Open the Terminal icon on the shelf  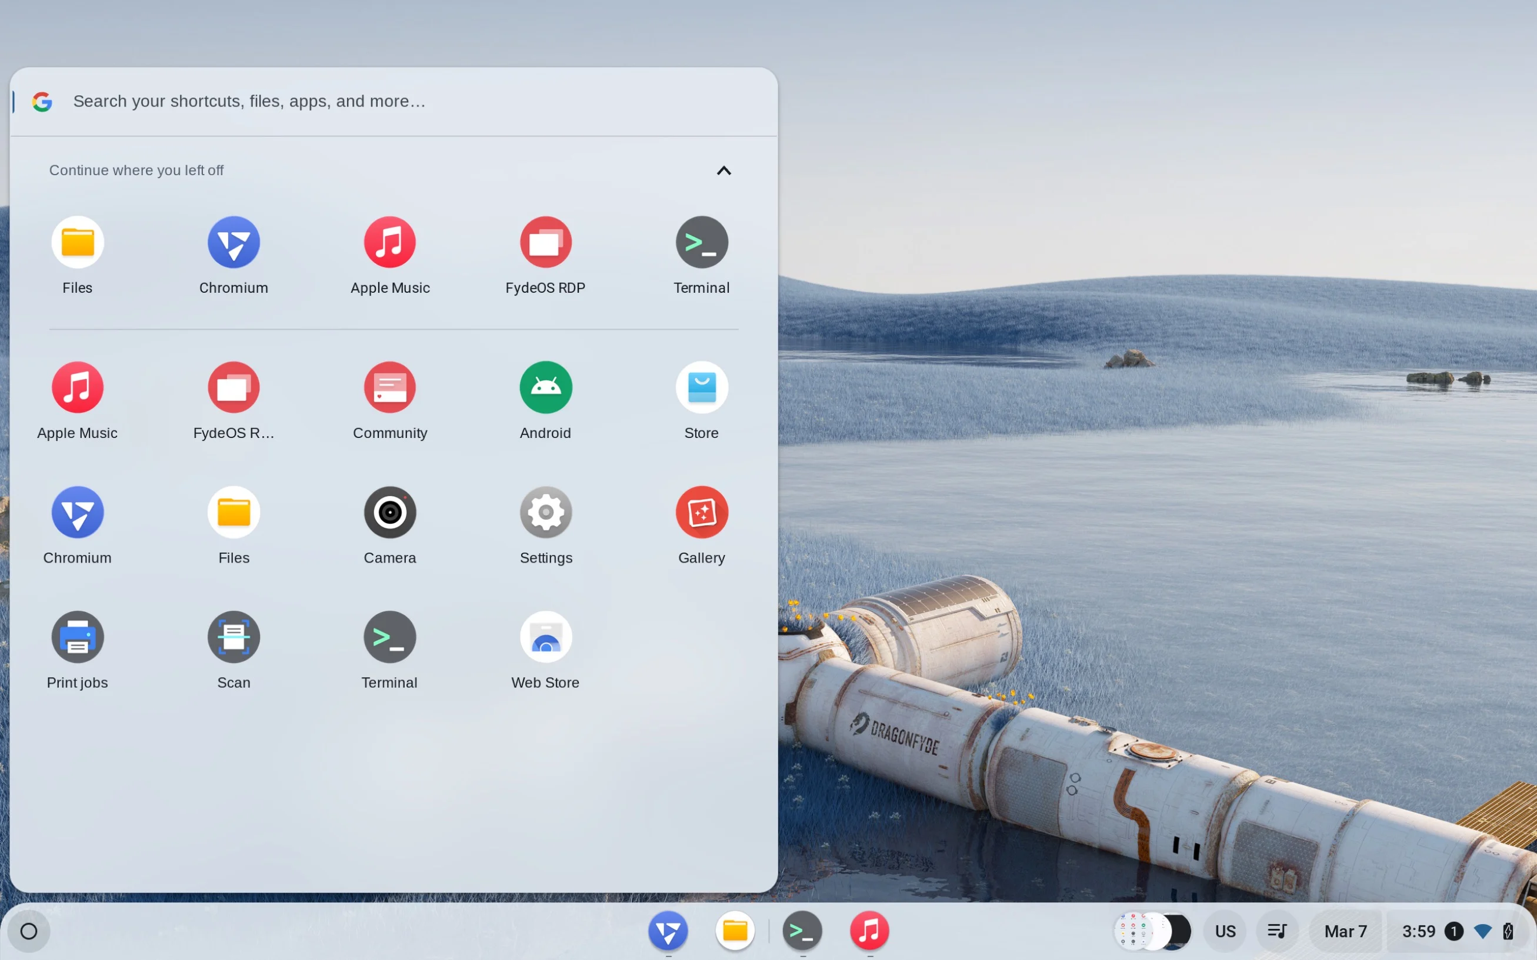802,931
